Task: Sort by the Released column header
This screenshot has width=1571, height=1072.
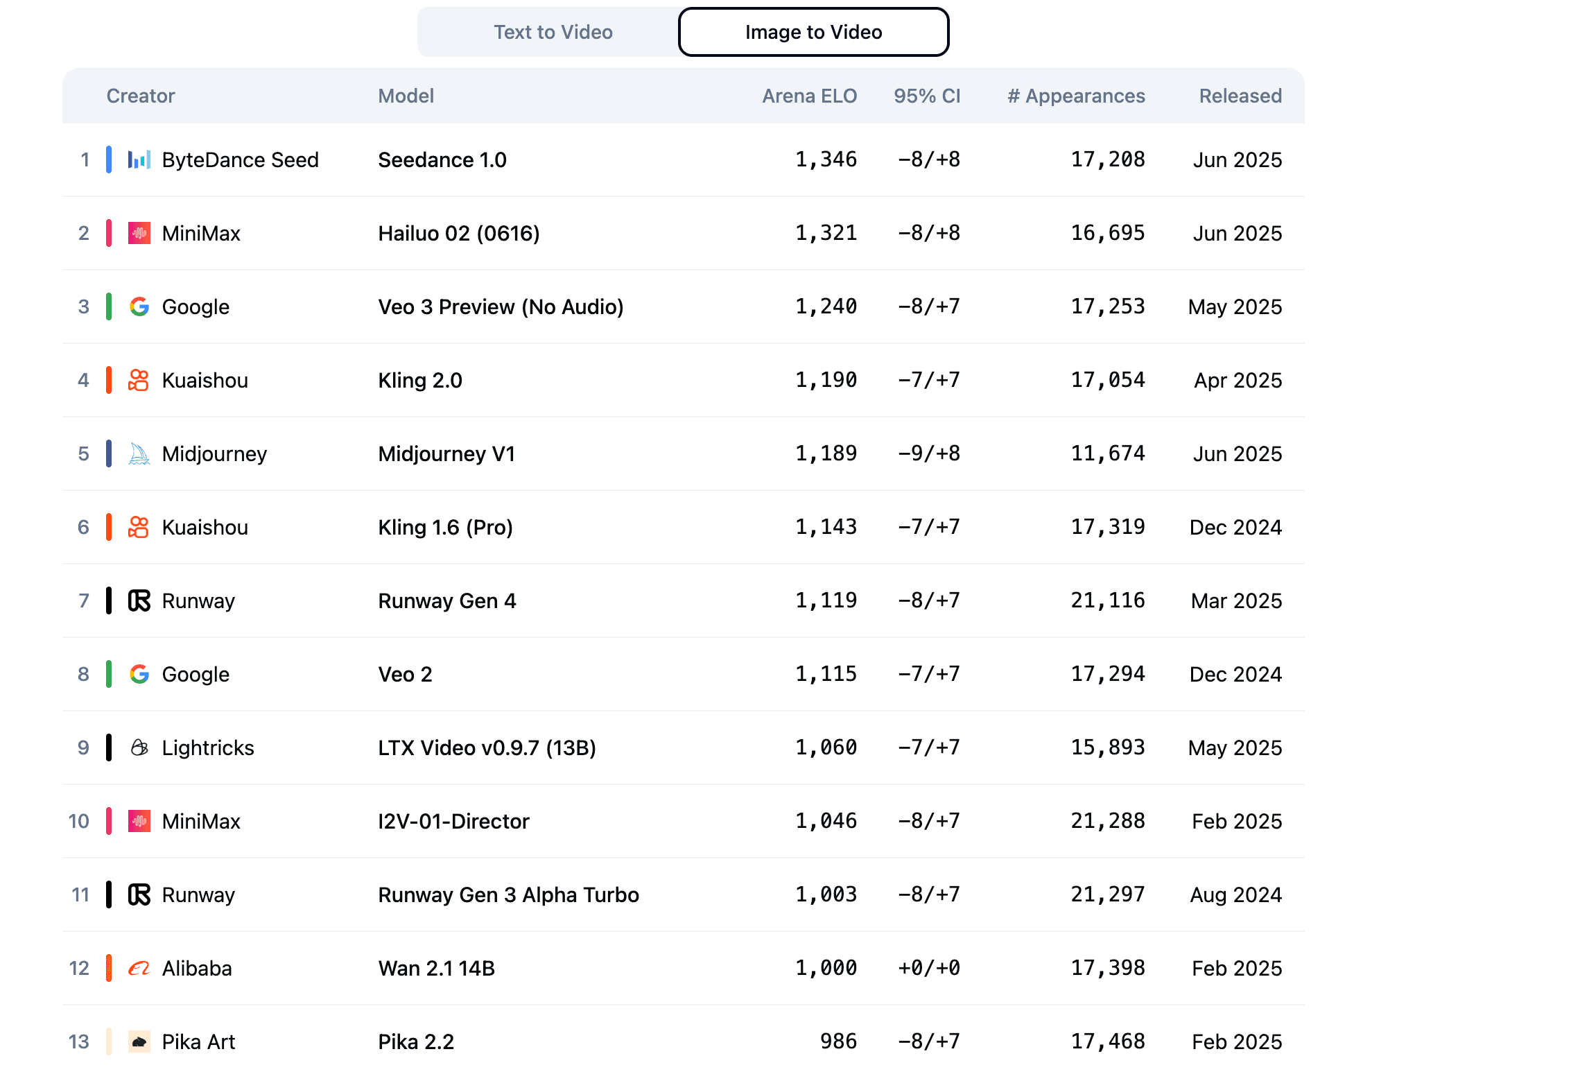Action: point(1240,96)
